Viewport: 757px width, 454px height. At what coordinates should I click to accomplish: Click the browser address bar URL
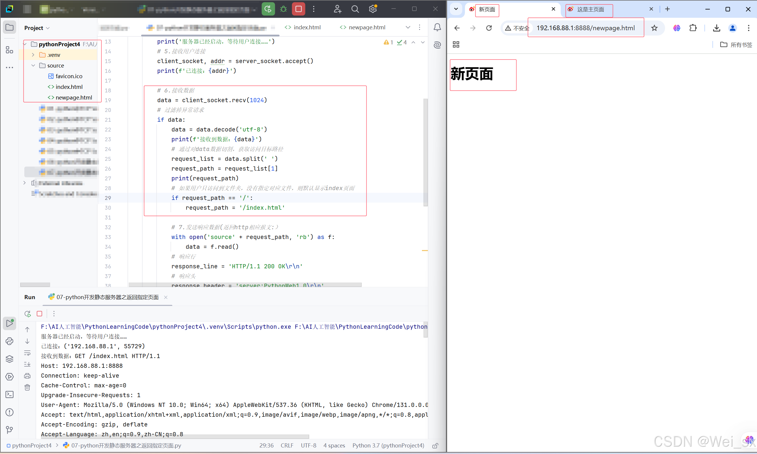[x=585, y=28]
